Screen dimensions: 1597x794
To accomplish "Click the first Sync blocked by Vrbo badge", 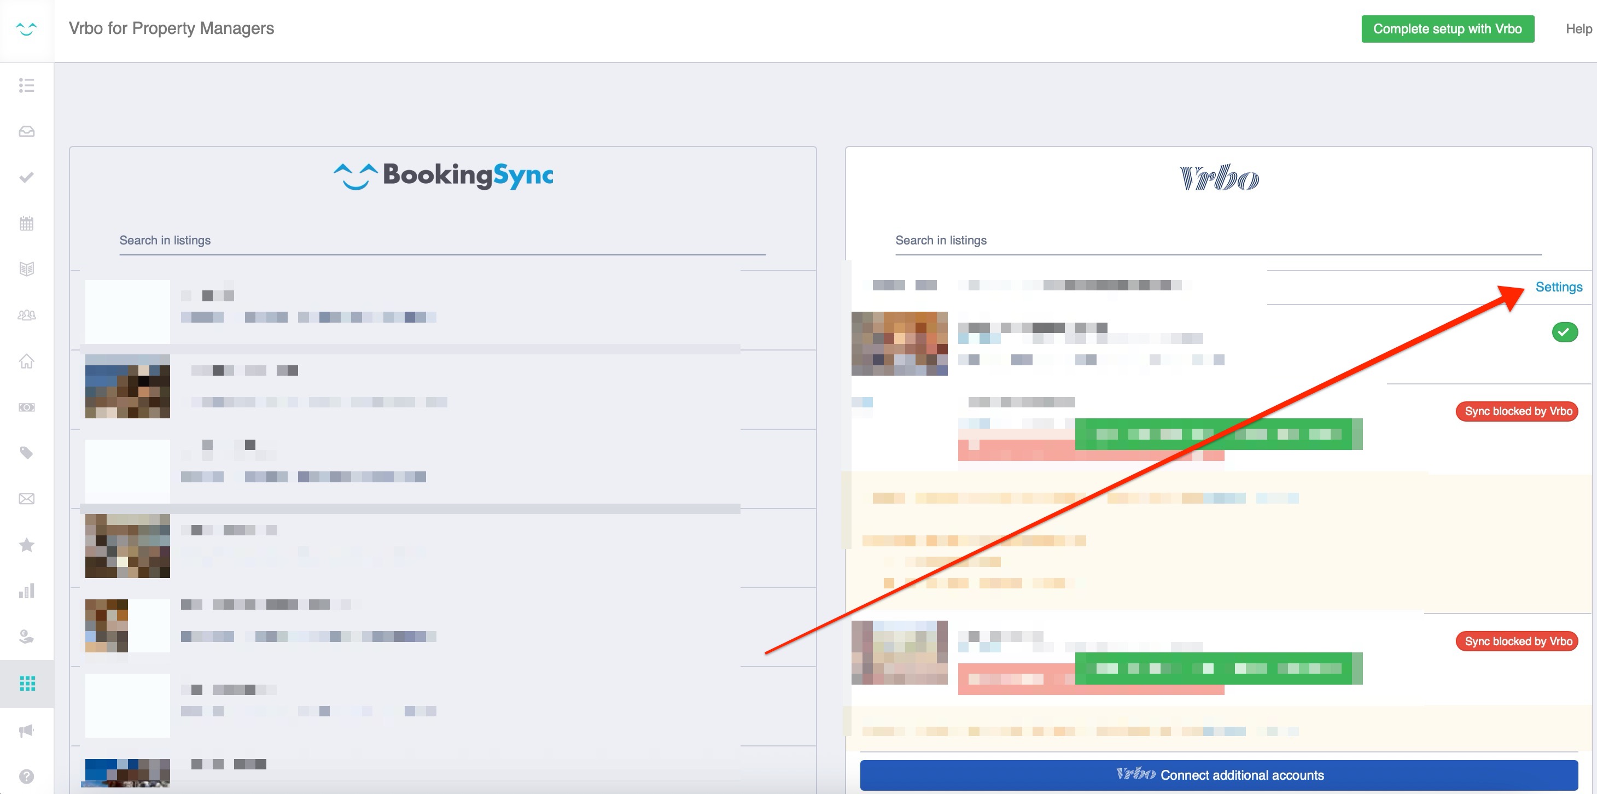I will click(1517, 411).
